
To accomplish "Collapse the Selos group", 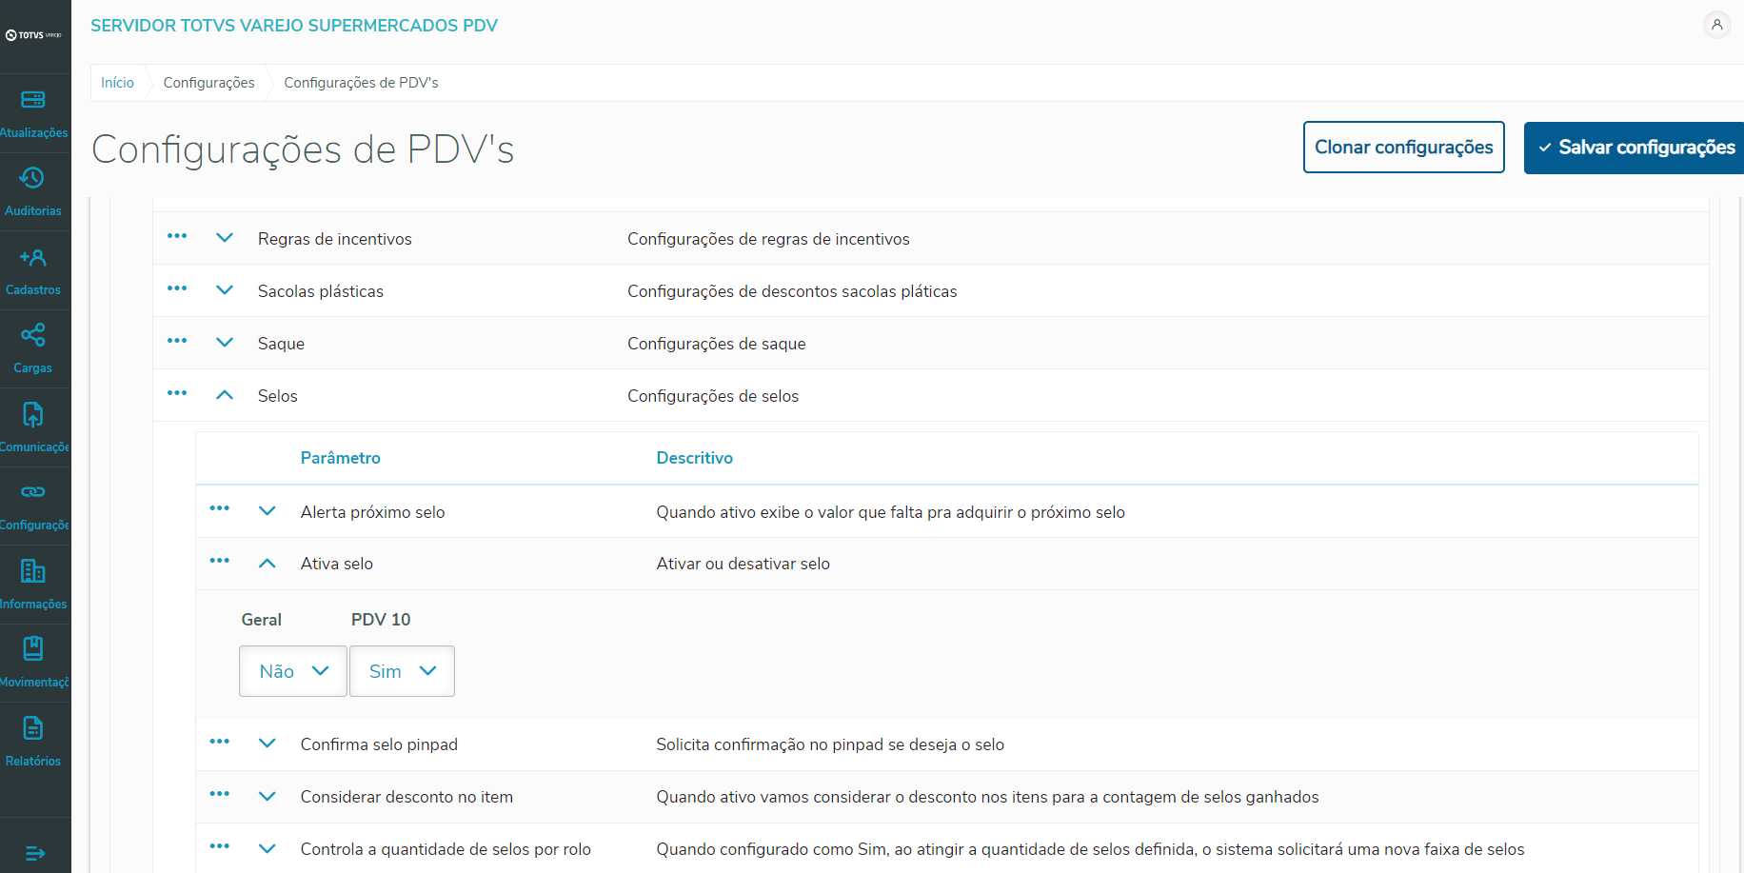I will tap(225, 394).
